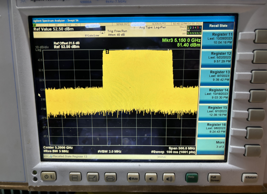Hit the window zoom button with diagonal arrow
Image resolution: width=267 pixels, height=194 pixels.
pyautogui.click(x=93, y=177)
